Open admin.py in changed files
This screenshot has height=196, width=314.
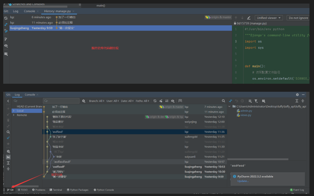(x=246, y=111)
